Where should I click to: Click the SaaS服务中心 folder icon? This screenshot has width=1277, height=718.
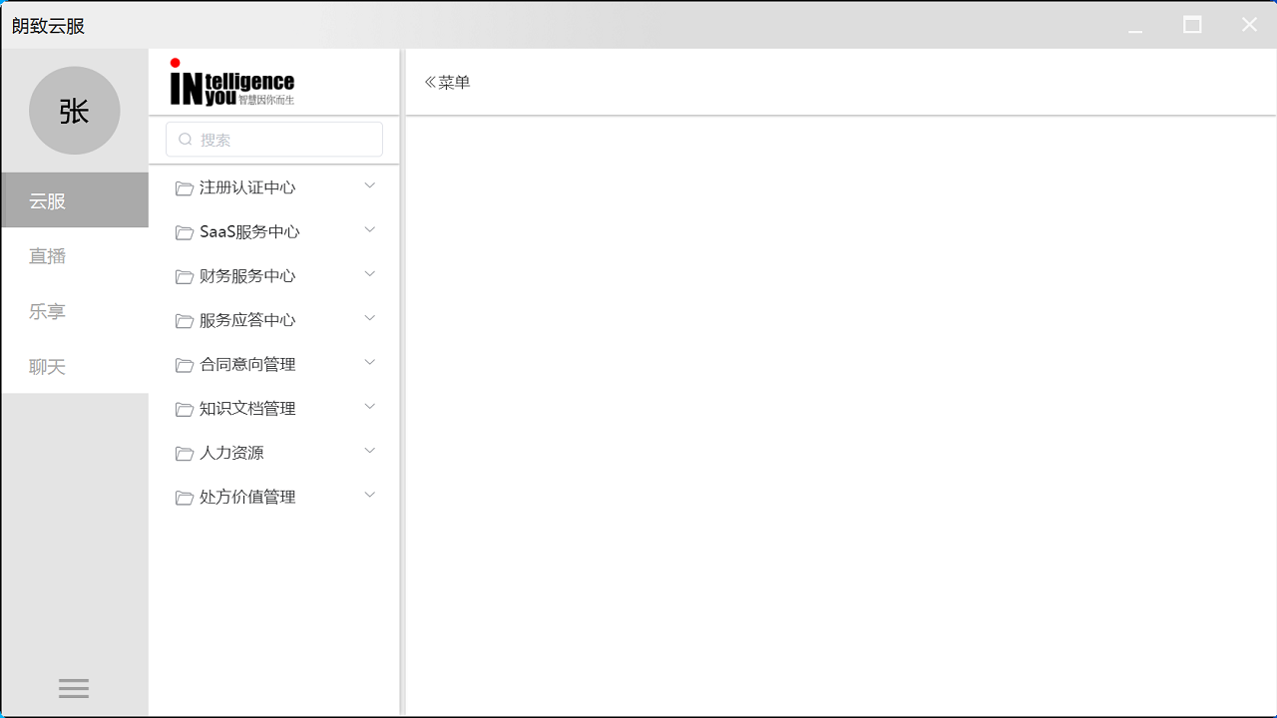(184, 231)
